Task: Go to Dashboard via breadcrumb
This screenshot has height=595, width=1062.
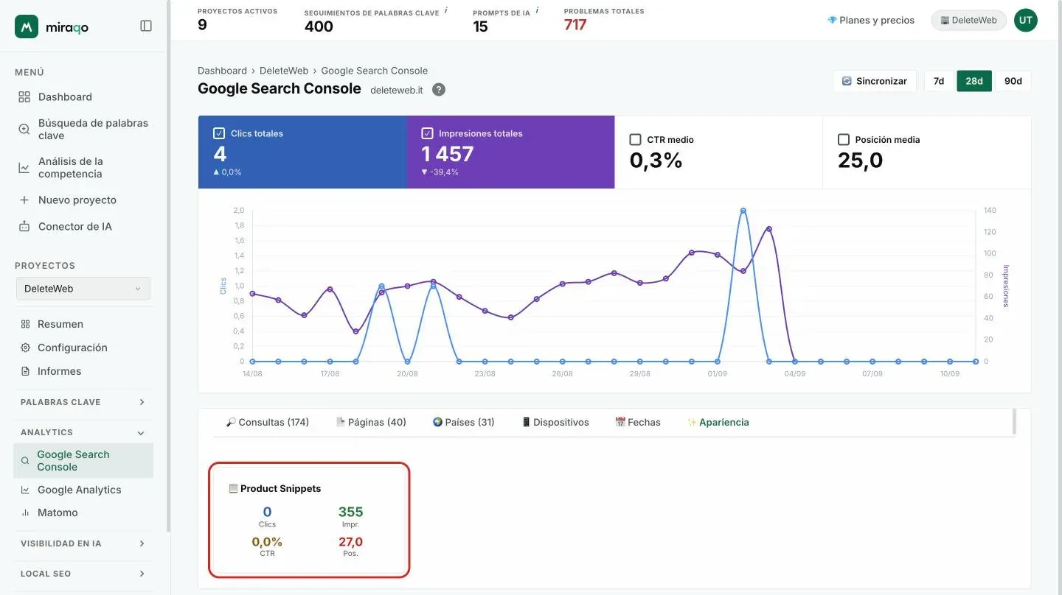Action: pos(222,71)
